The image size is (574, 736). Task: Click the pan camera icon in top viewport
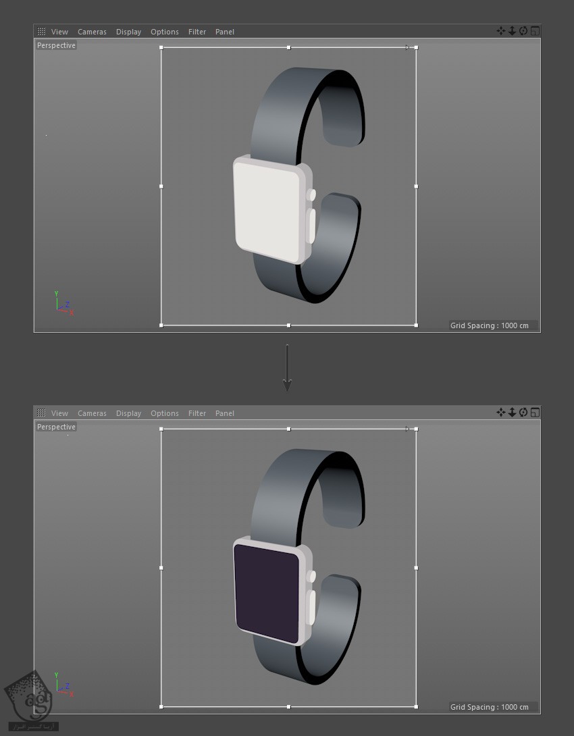click(x=501, y=31)
